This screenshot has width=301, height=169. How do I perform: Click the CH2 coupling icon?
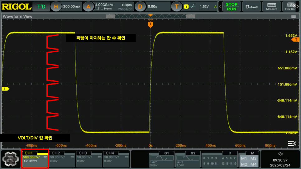click(x=72, y=157)
